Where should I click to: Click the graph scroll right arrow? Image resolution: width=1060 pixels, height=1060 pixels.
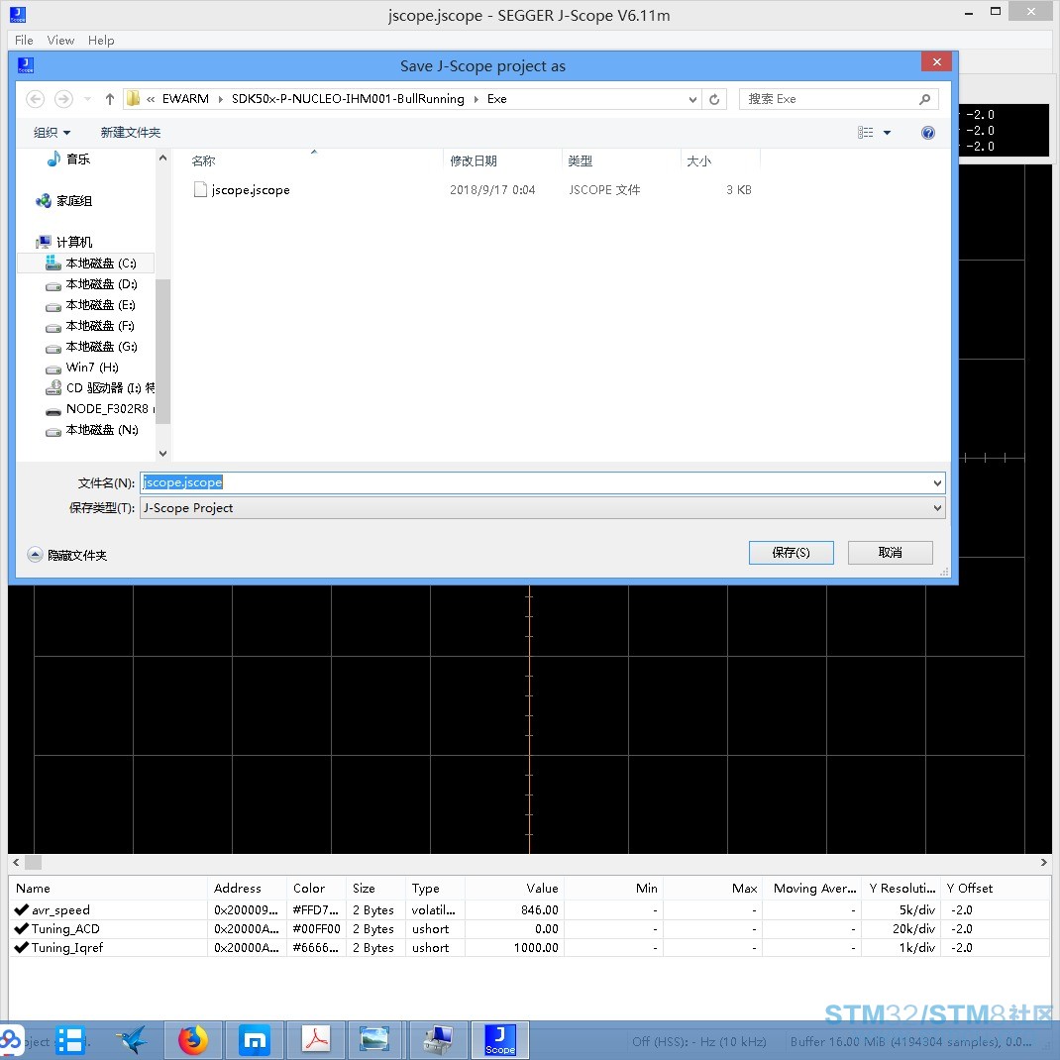(x=1044, y=863)
